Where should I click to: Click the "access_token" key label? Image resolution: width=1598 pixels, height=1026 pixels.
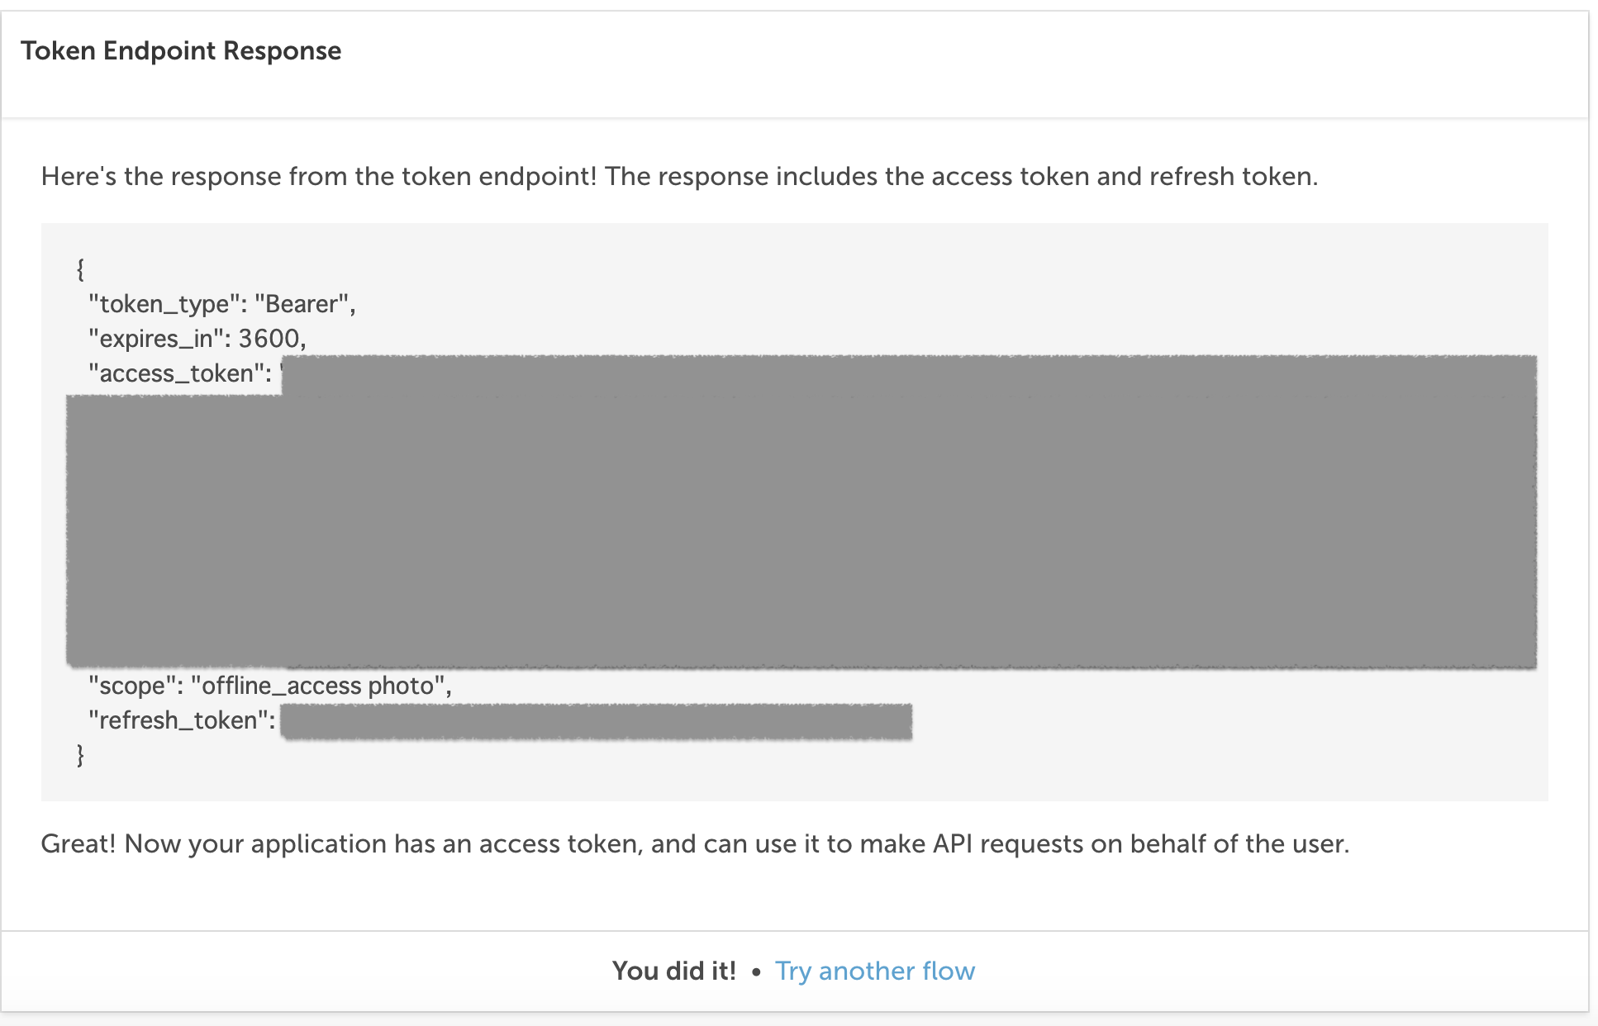180,373
